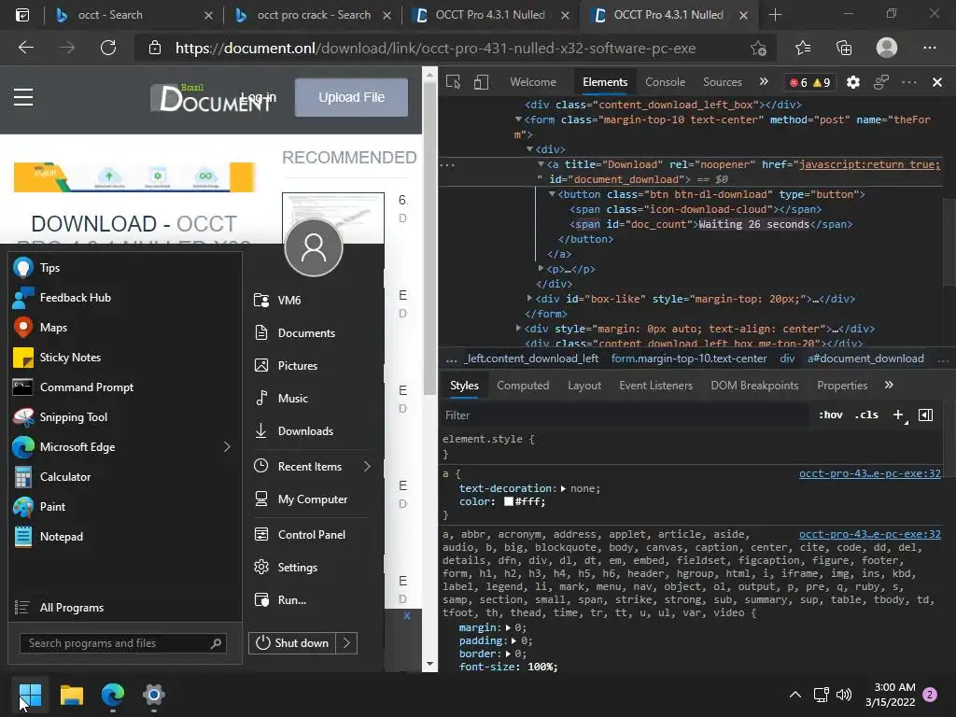Expand the box-like div node
Viewport: 956px width, 717px height.
tap(529, 299)
